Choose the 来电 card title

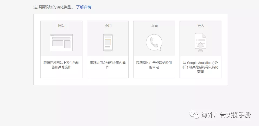click(x=154, y=26)
